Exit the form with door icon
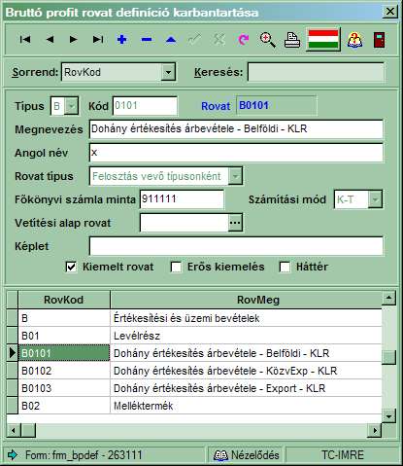This screenshot has height=466, width=403. pyautogui.click(x=379, y=40)
